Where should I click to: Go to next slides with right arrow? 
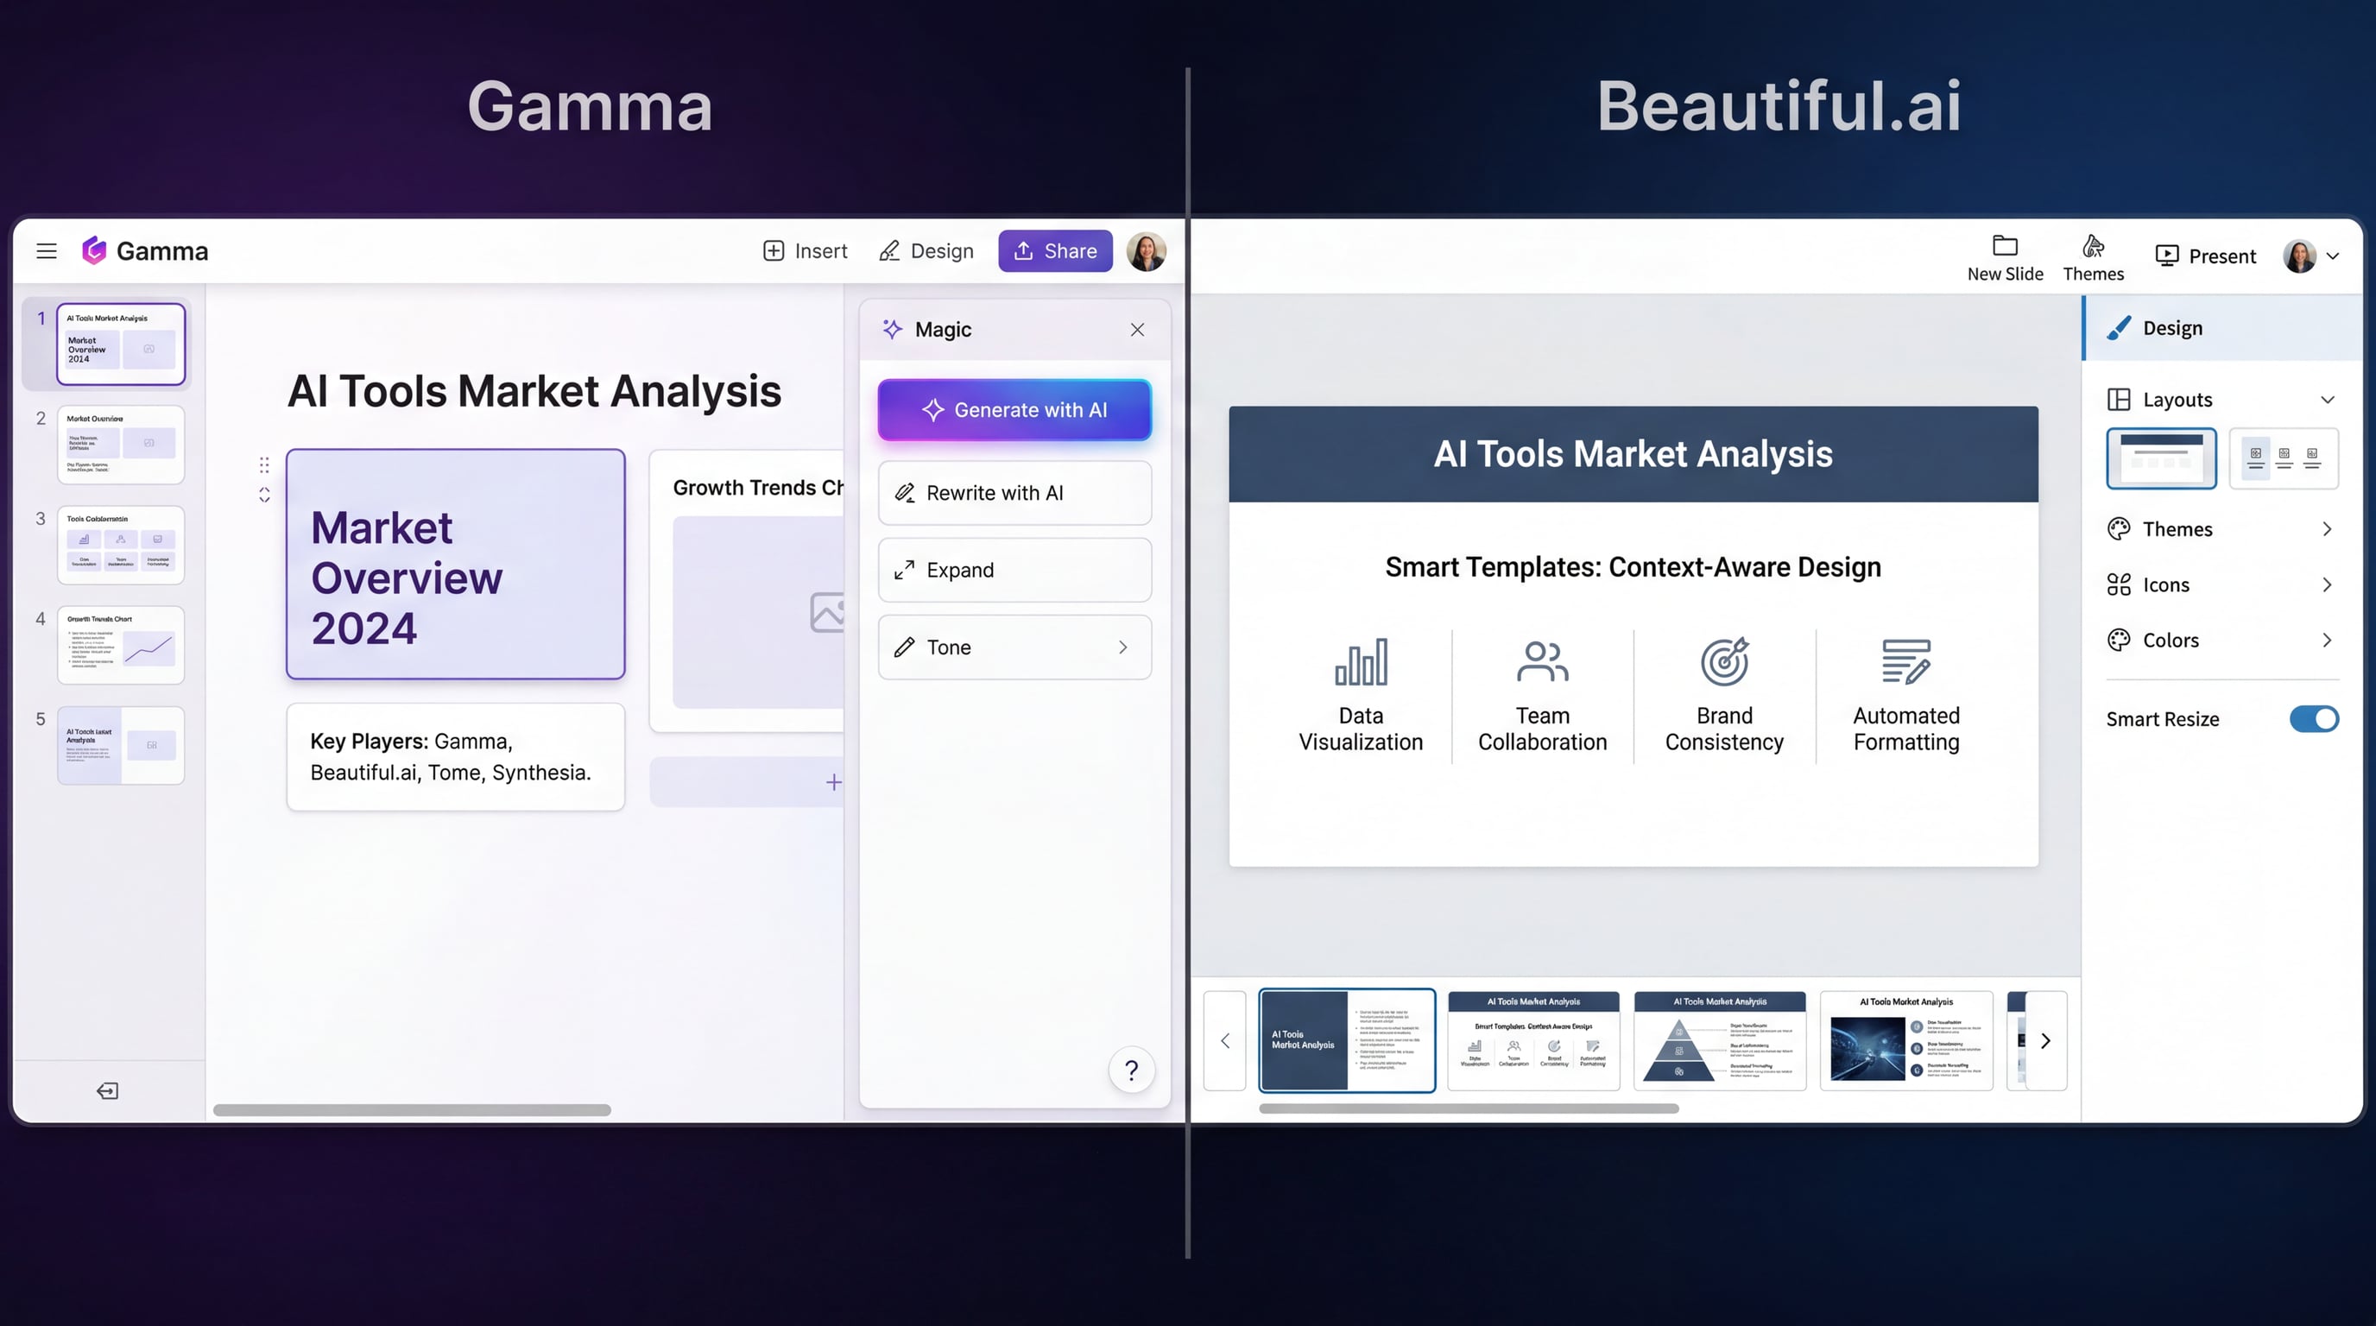click(2046, 1041)
